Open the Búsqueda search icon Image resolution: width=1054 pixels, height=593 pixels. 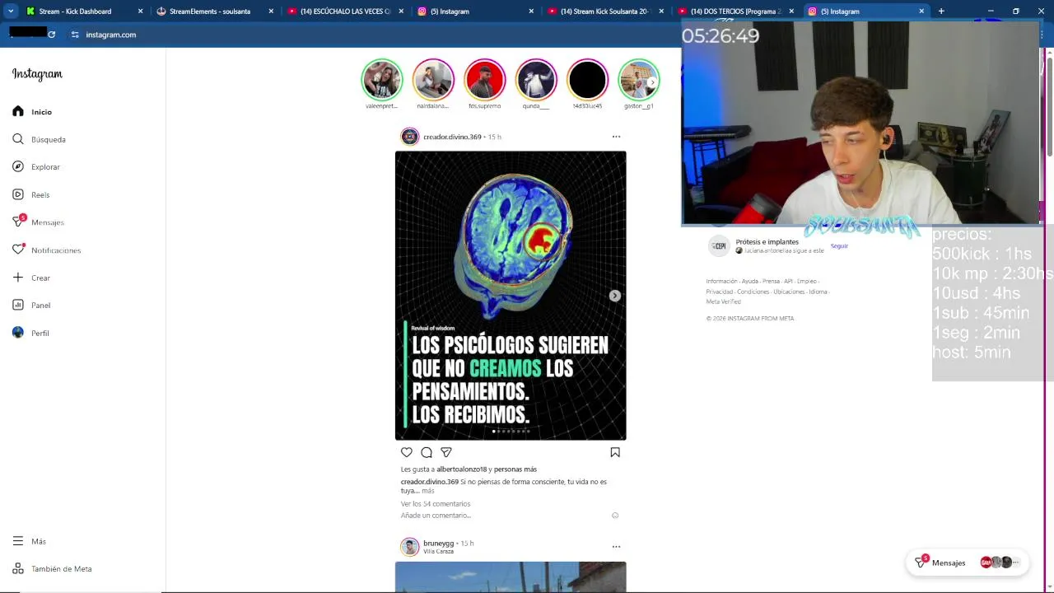click(x=18, y=139)
